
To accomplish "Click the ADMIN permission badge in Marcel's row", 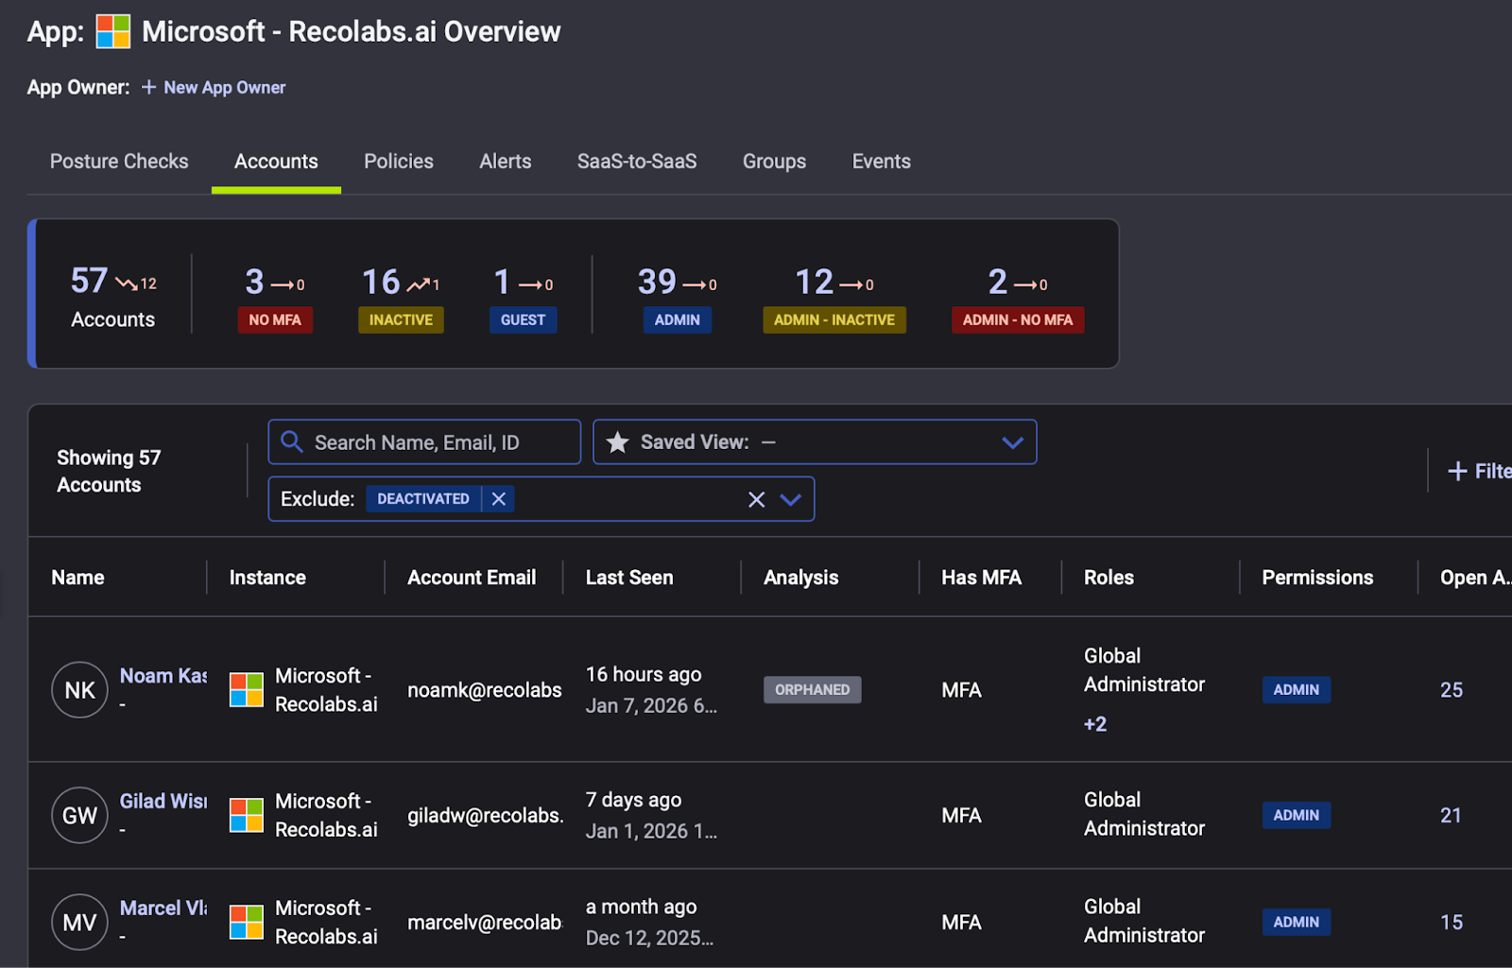I will [x=1297, y=922].
